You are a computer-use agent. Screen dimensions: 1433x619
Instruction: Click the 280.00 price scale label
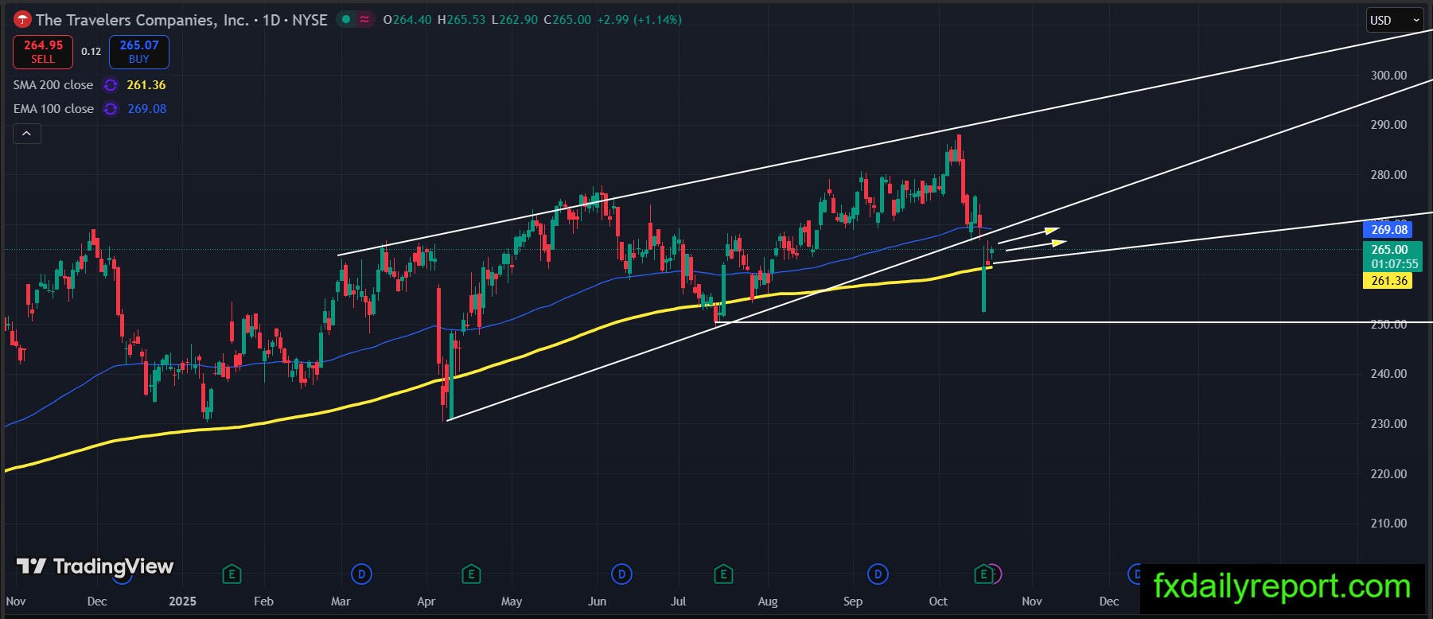[1388, 175]
